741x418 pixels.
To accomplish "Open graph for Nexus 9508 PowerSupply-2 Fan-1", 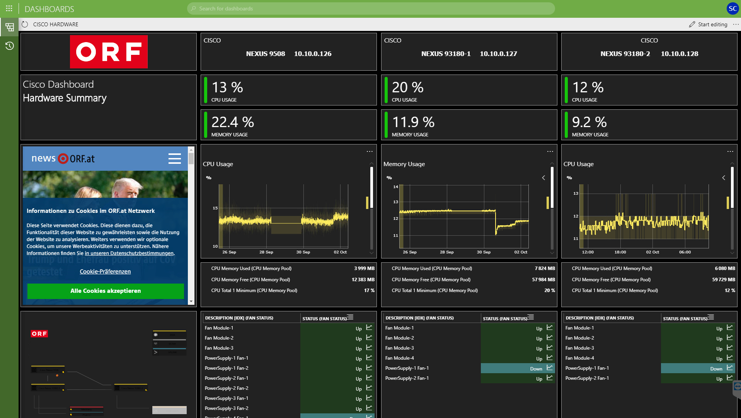I will coord(369,378).
